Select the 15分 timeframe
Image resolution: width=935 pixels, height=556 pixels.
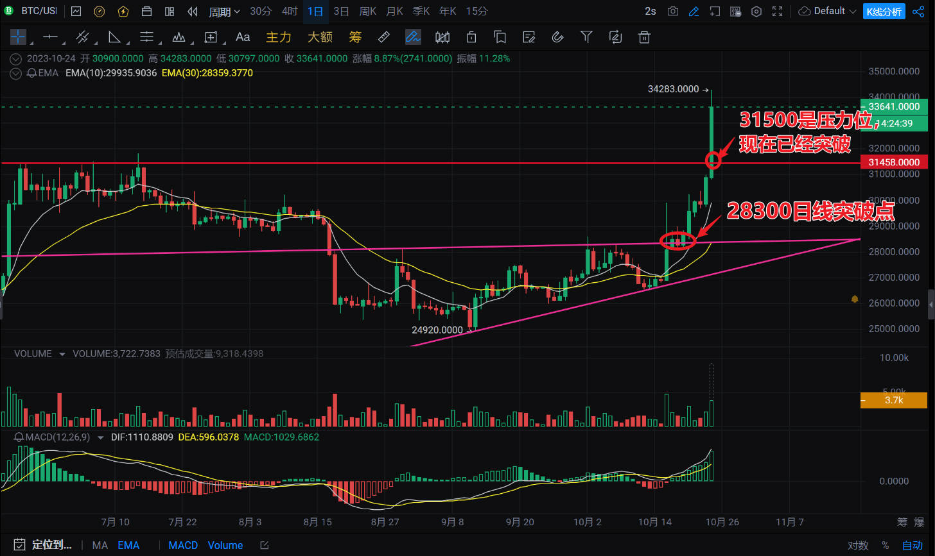pos(476,11)
